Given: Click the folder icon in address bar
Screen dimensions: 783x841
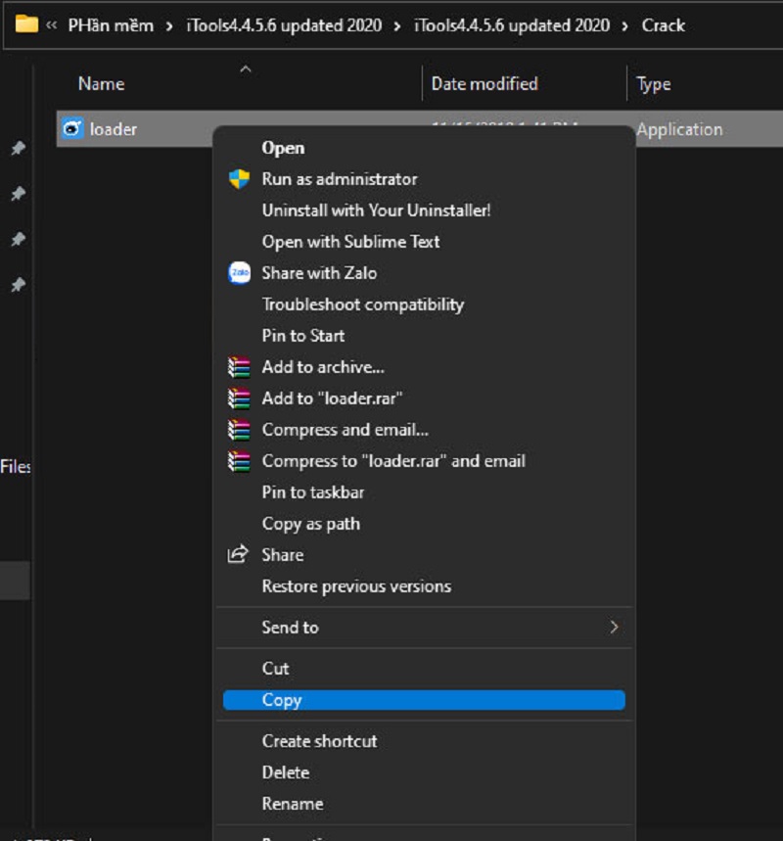Looking at the screenshot, I should click(26, 24).
